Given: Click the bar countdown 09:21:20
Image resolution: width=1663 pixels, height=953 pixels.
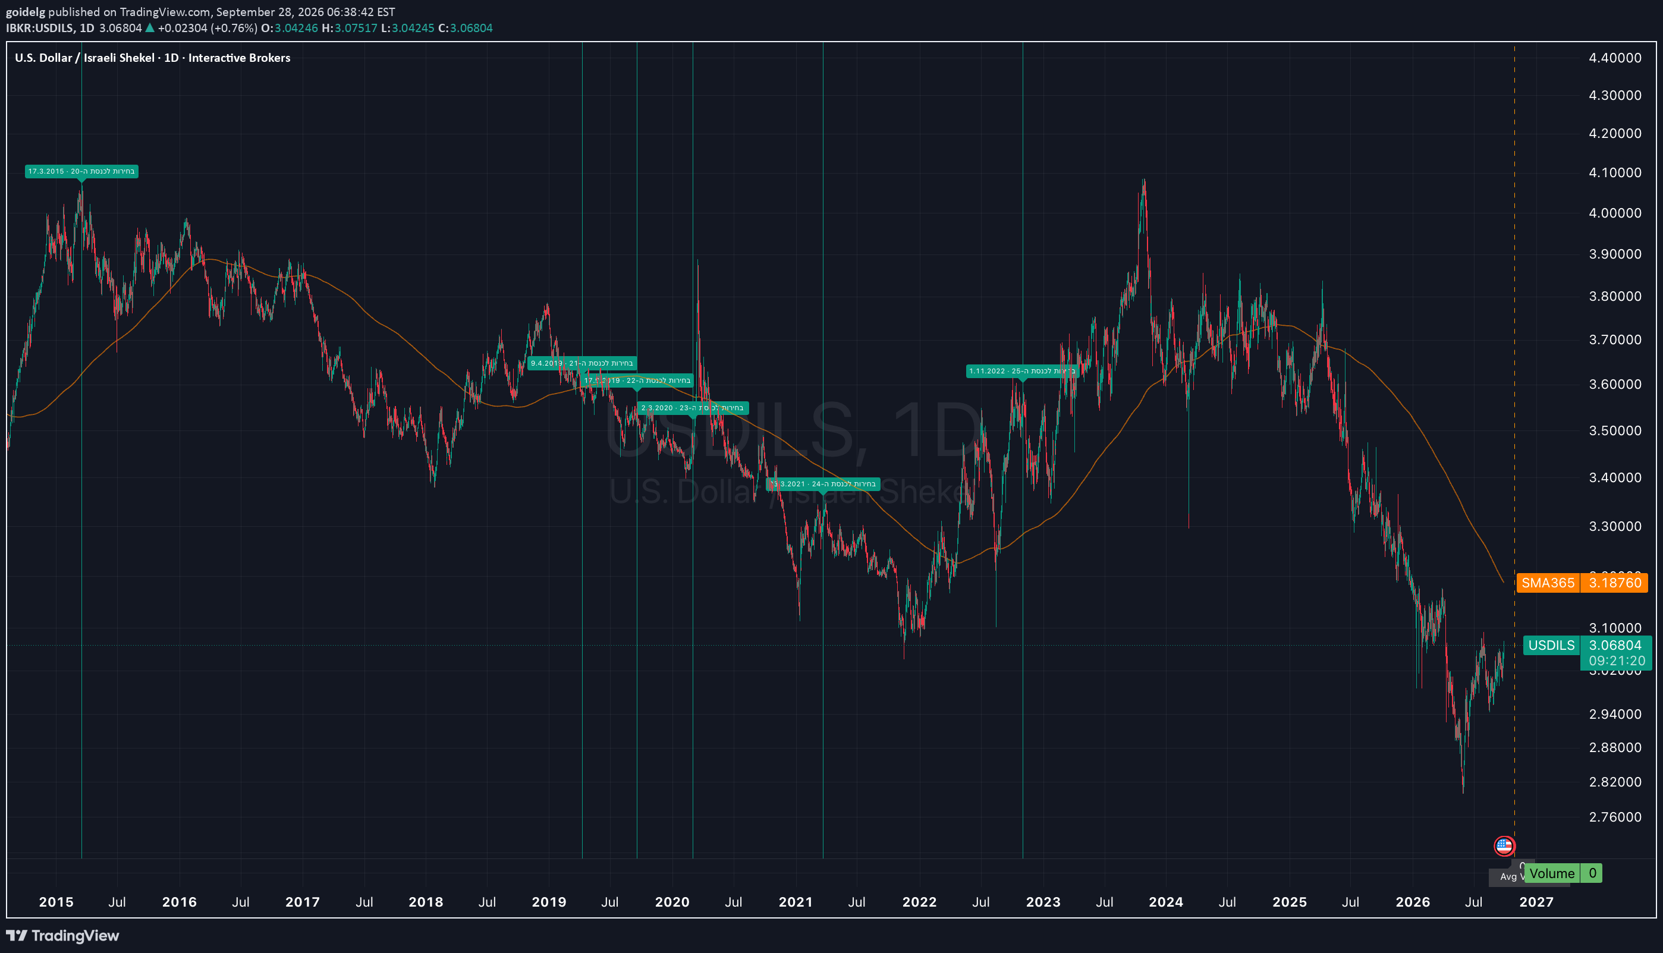Looking at the screenshot, I should click(x=1616, y=661).
